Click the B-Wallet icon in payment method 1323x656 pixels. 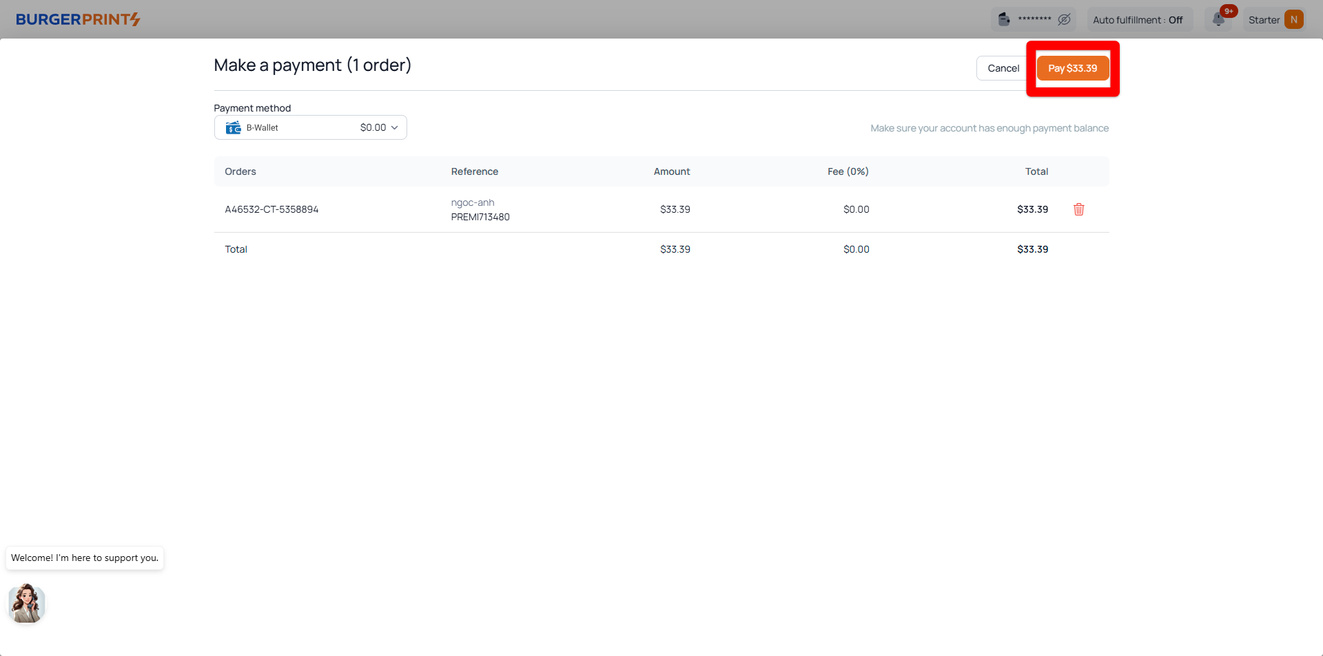coord(234,127)
